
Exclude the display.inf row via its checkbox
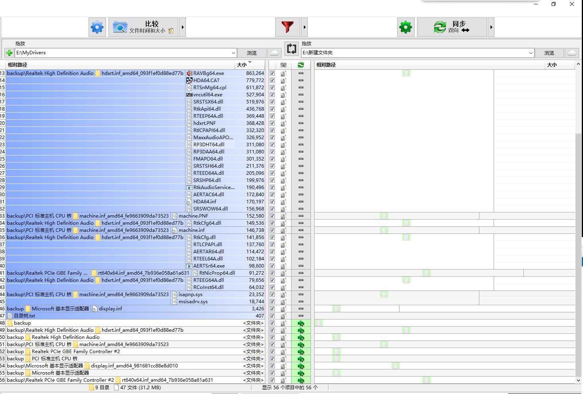(x=272, y=309)
